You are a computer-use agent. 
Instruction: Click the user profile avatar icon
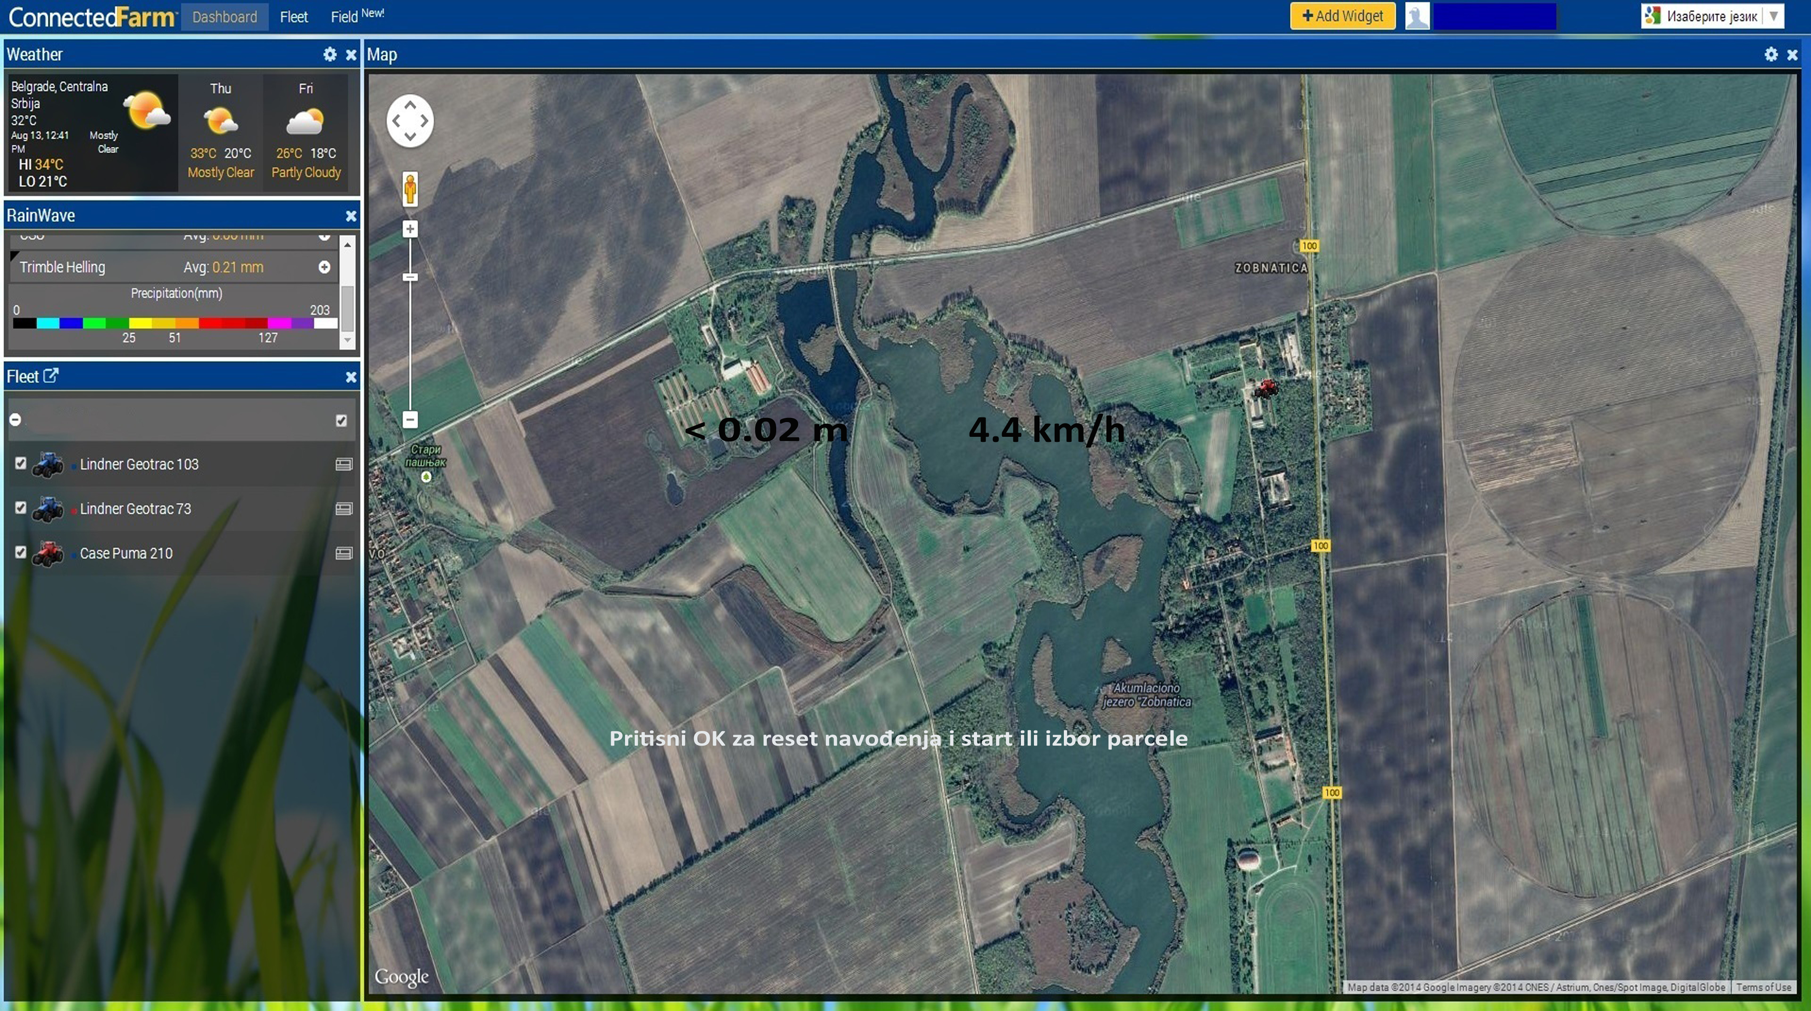pyautogui.click(x=1417, y=16)
